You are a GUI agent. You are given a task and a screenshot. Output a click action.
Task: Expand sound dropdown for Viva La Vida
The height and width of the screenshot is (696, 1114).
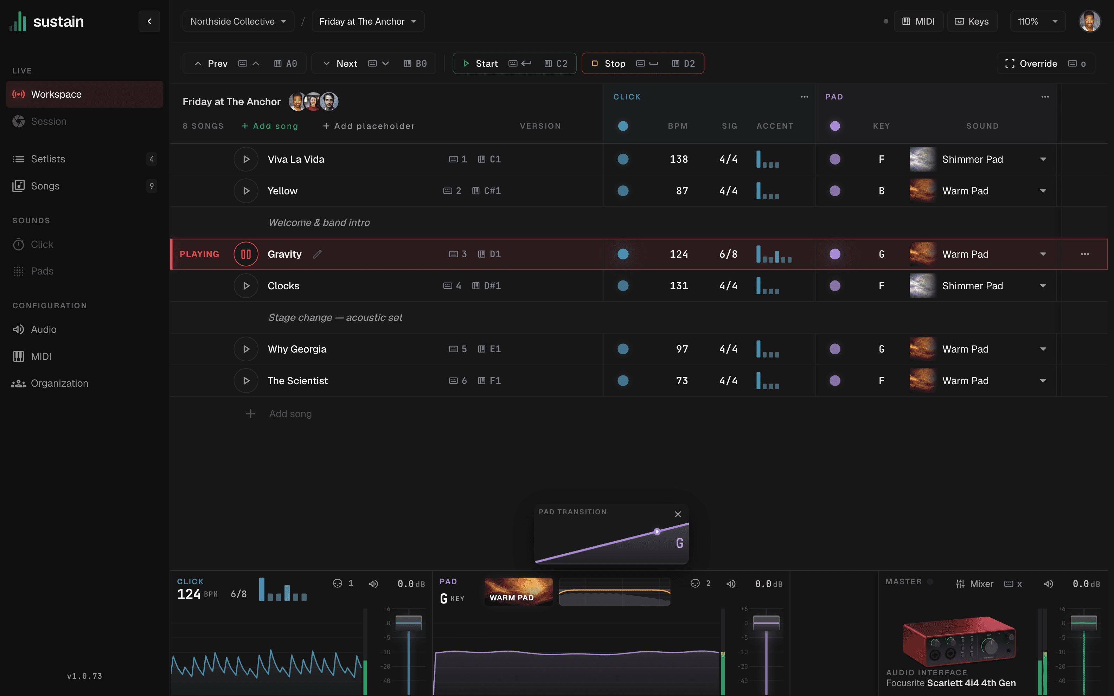click(x=1043, y=159)
